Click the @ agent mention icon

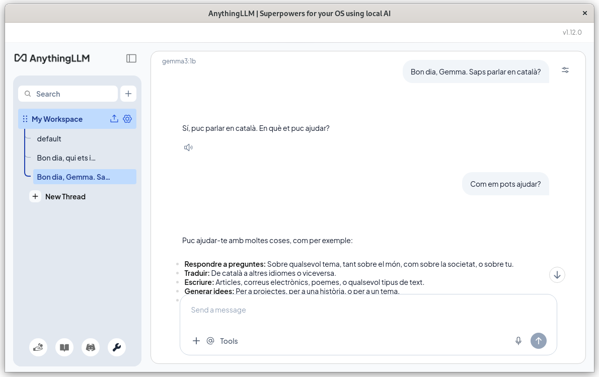click(x=210, y=341)
